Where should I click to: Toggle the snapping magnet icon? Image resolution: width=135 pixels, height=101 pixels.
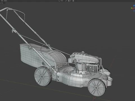click(69, 1)
